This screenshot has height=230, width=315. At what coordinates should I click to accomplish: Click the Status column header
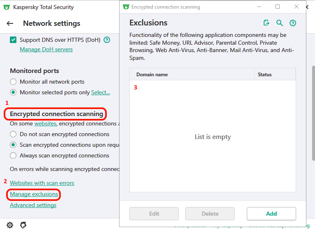point(265,75)
